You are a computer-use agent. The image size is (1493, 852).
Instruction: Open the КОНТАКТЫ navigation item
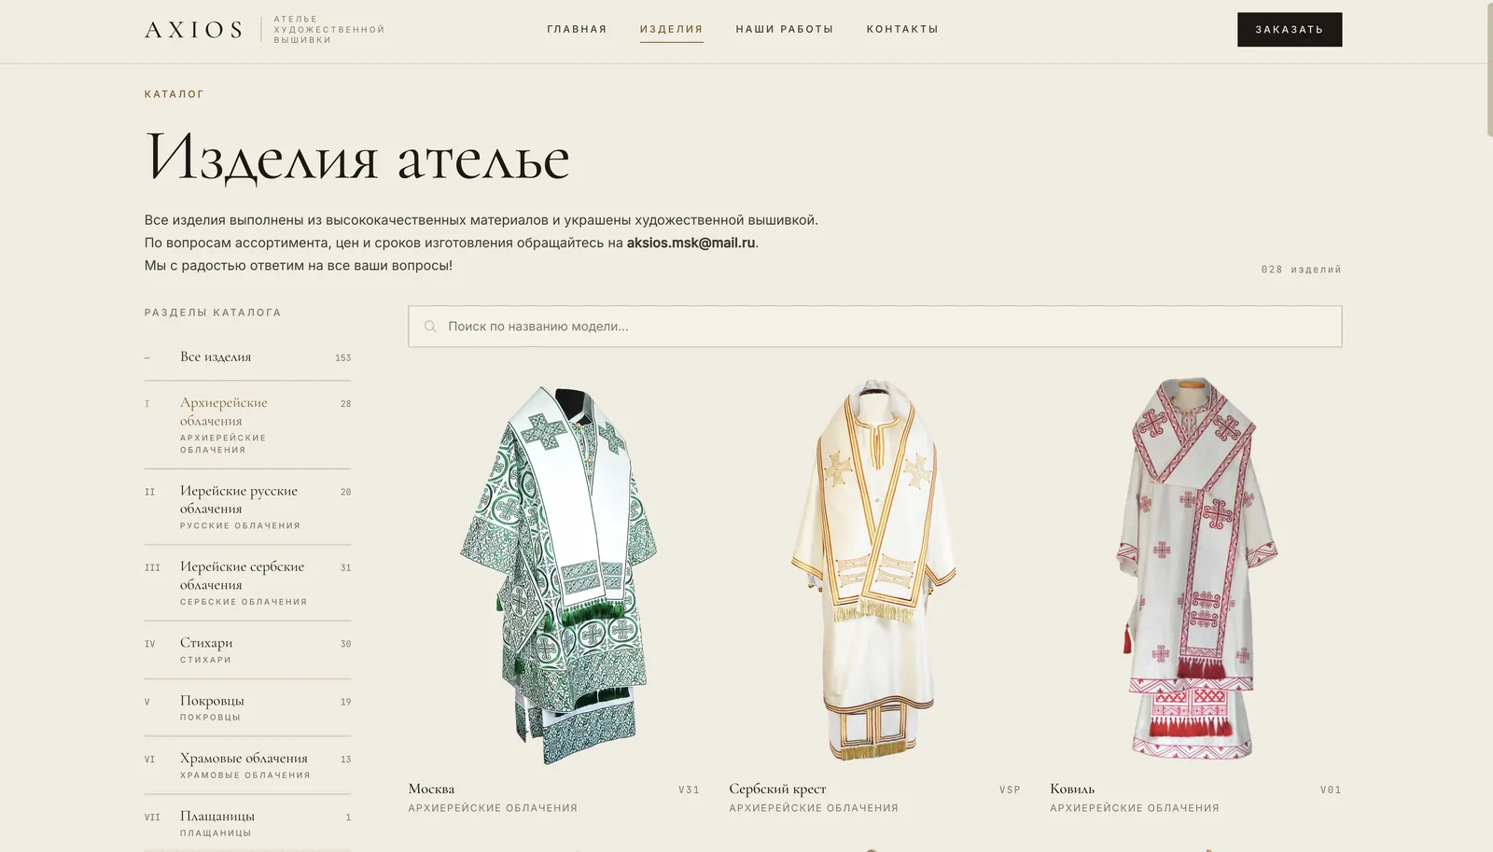point(902,30)
